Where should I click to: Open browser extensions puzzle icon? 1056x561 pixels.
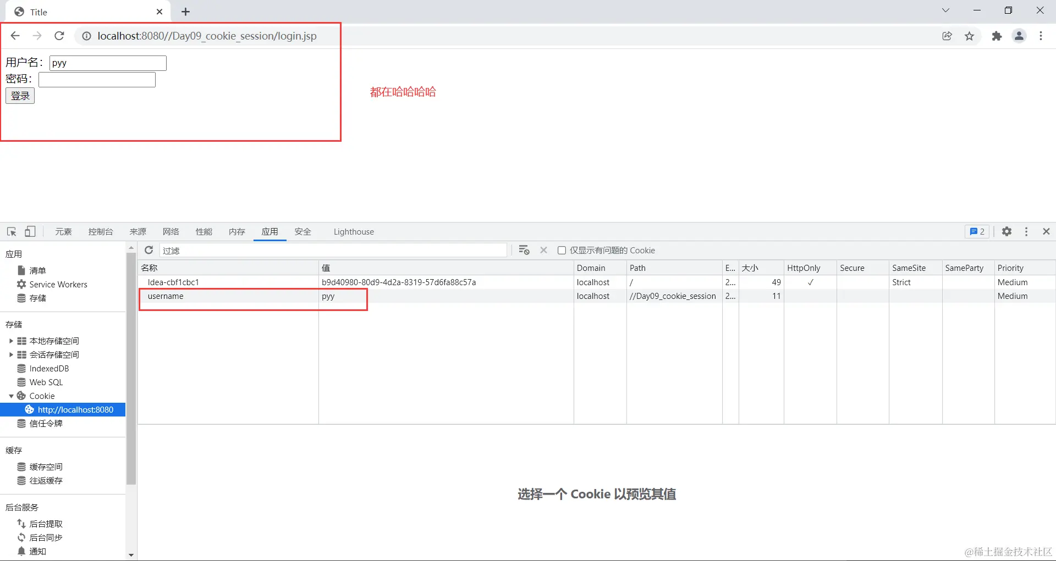pyautogui.click(x=997, y=36)
